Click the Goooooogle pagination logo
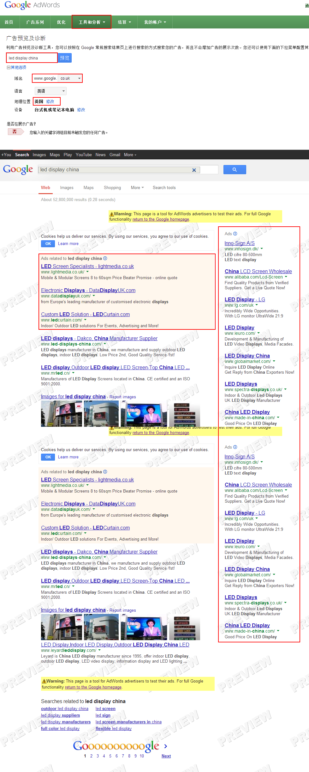This screenshot has width=309, height=772. pos(116,746)
